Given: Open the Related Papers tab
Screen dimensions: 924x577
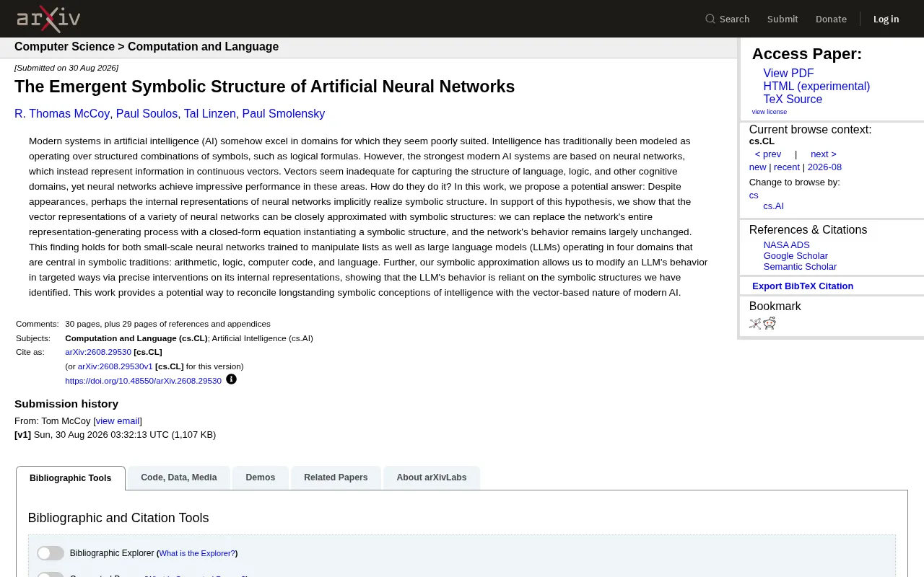Looking at the screenshot, I should point(336,477).
